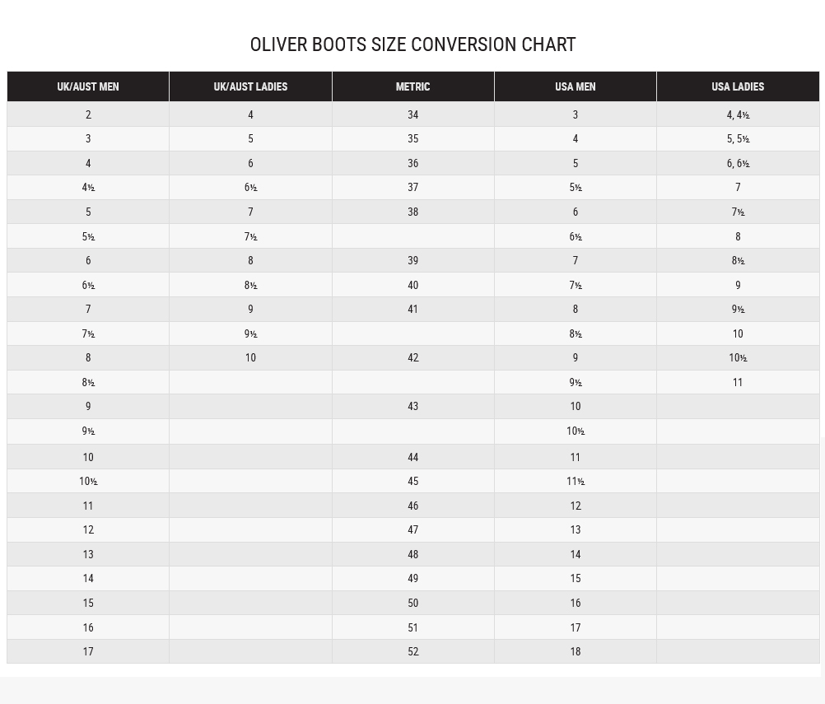
Task: Click USA Men size 18 cell
Action: (x=575, y=652)
